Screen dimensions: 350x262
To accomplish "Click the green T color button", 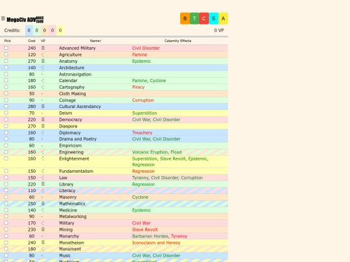I will [194, 19].
